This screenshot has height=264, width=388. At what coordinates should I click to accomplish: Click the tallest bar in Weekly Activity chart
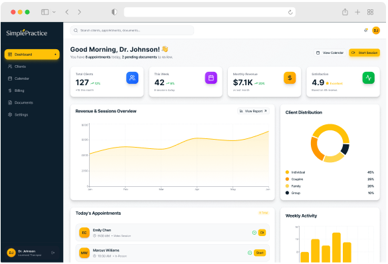pos(336,247)
